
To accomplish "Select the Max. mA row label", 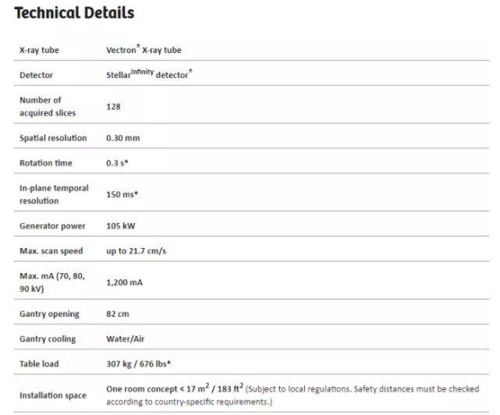I will click(52, 282).
